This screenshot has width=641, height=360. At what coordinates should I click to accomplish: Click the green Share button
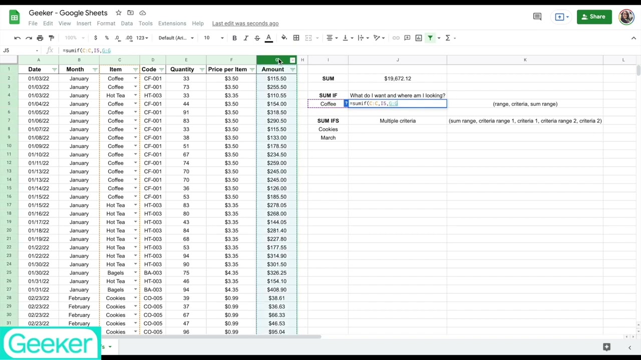point(594,17)
